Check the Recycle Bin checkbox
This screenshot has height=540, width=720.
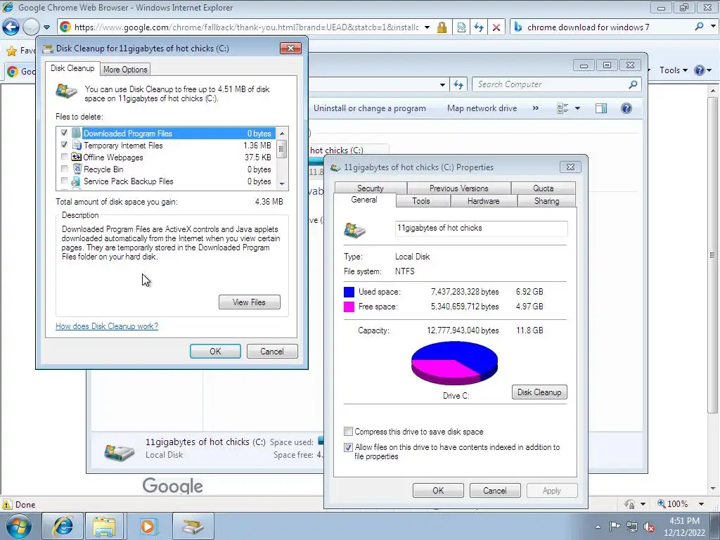click(64, 169)
